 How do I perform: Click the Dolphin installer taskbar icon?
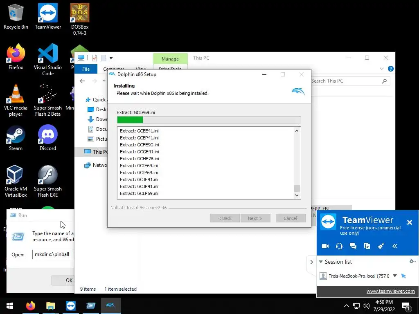pos(110,306)
